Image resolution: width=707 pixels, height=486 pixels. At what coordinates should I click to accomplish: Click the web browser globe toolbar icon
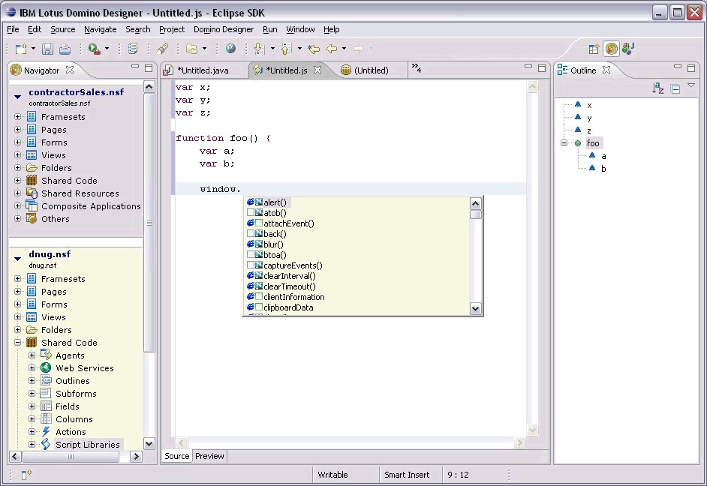point(231,49)
